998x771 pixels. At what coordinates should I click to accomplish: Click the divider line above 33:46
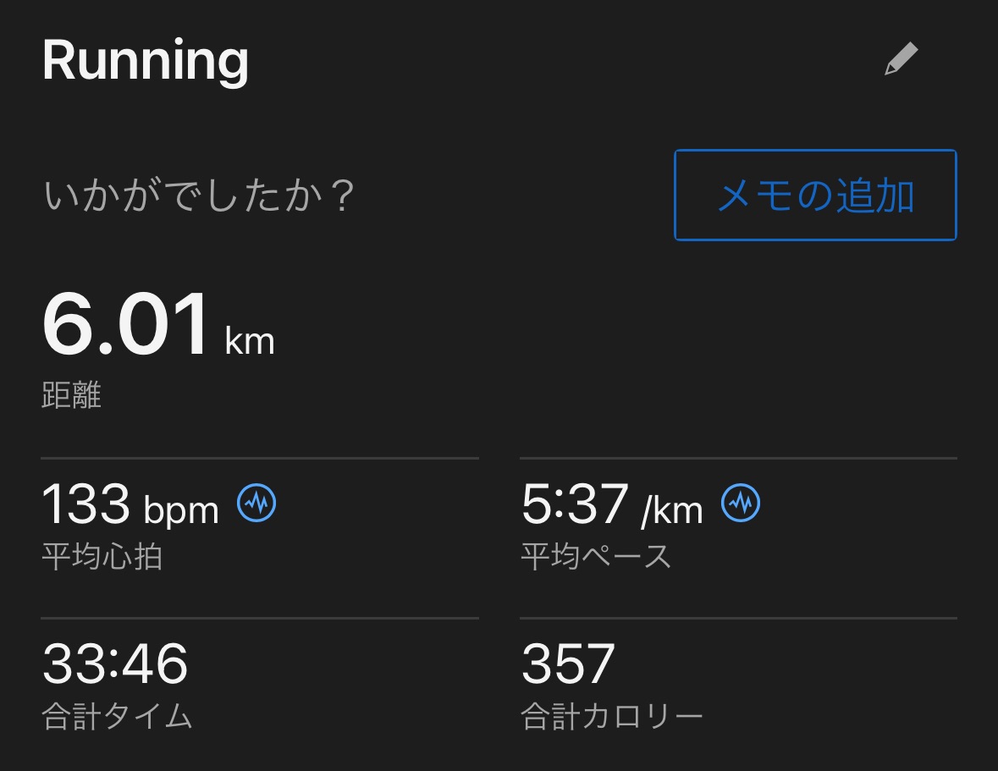(260, 619)
